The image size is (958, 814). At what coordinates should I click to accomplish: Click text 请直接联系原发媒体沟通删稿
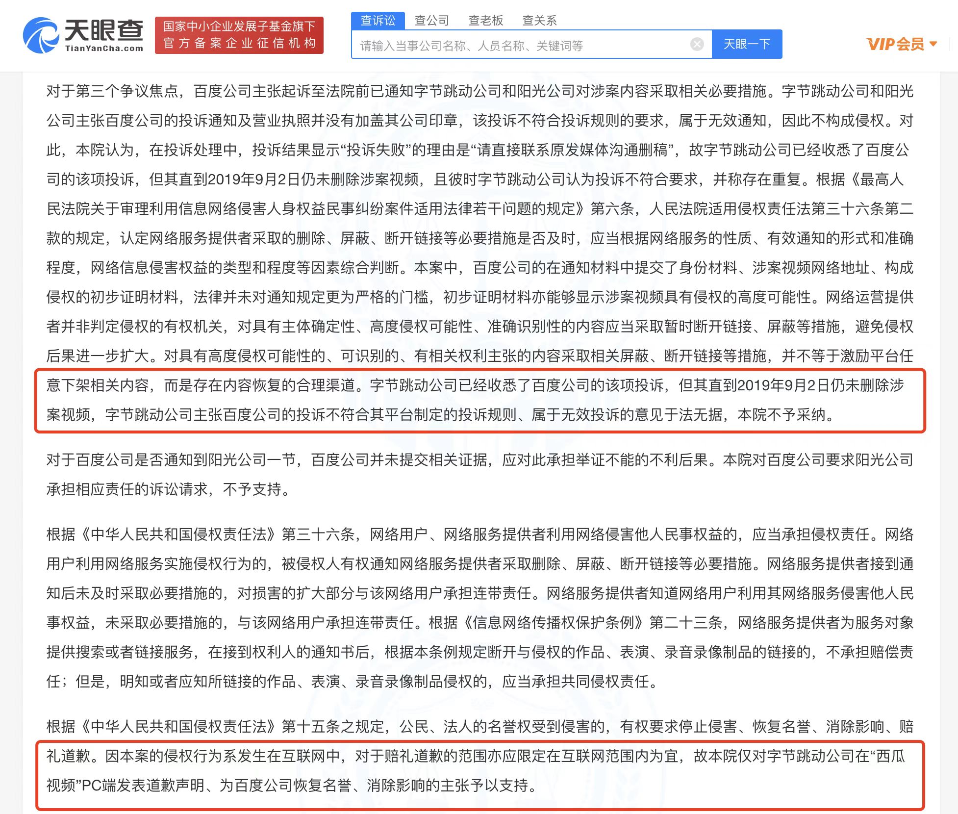pyautogui.click(x=572, y=150)
